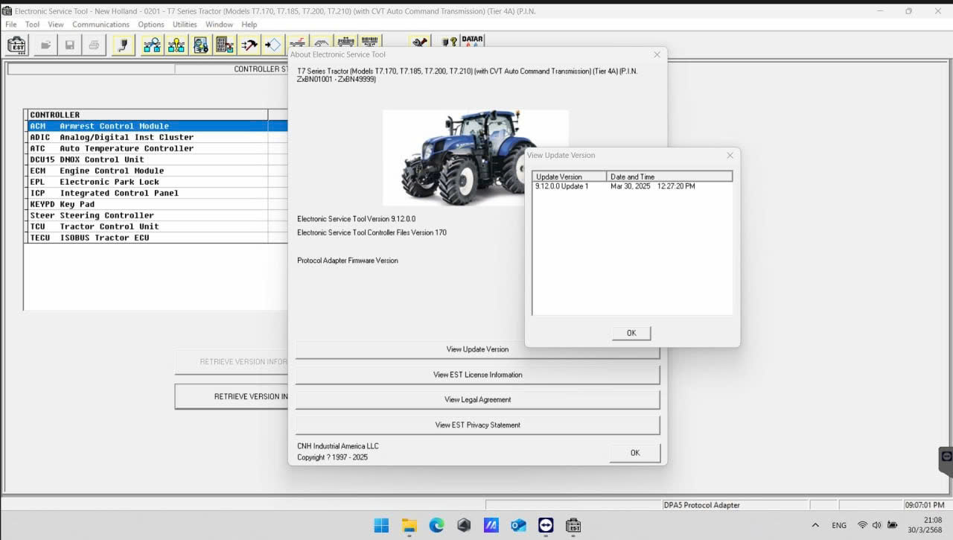Click the Update Version column header
The width and height of the screenshot is (953, 540).
coord(570,177)
